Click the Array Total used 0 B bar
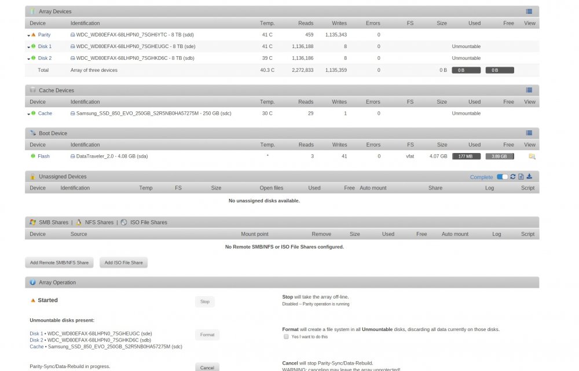Image resolution: width=579 pixels, height=371 pixels. coord(466,70)
